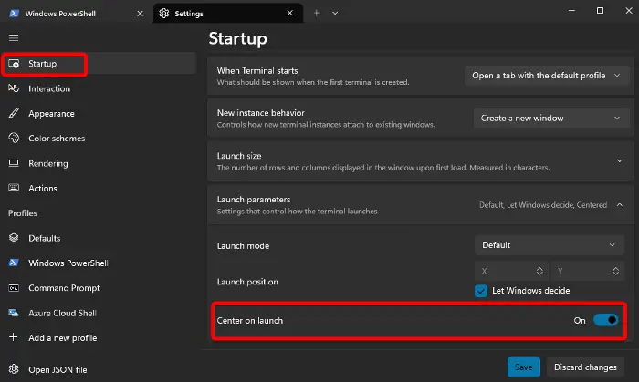The image size is (639, 382).
Task: Click the PowerShell icon in the first tab
Action: (x=15, y=14)
